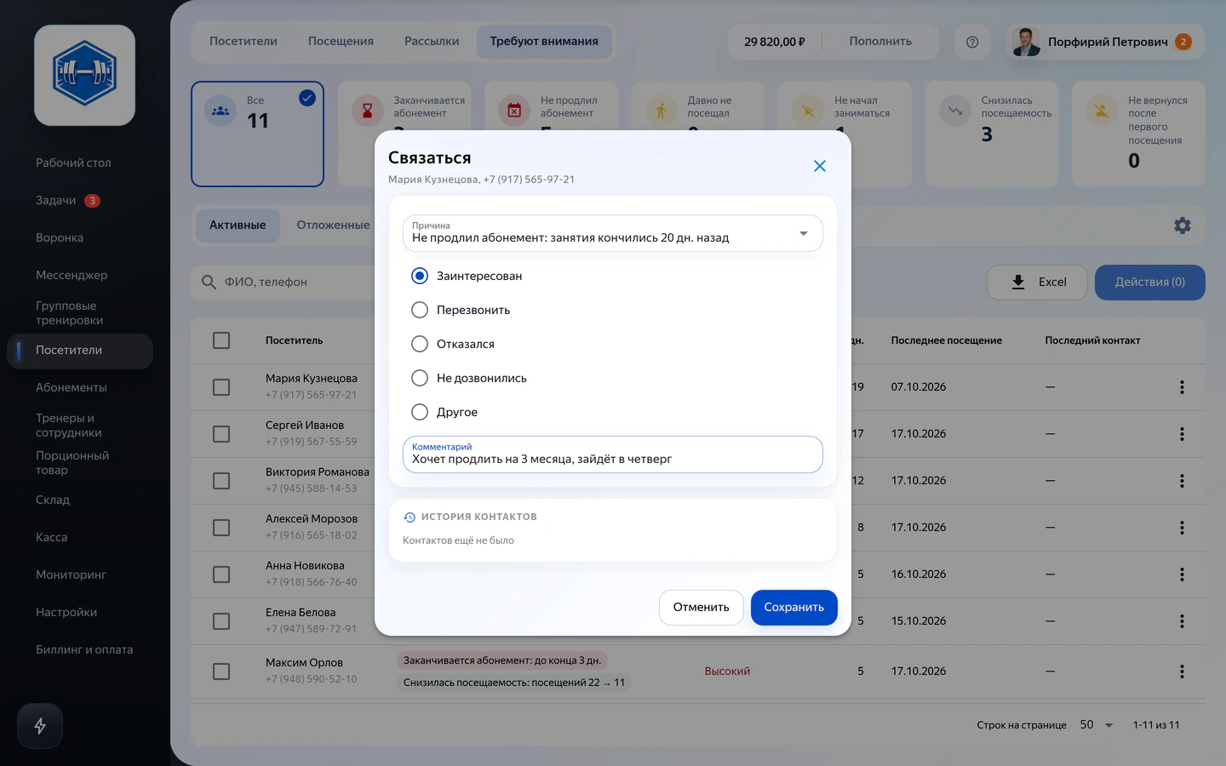Open Мессенджер in the sidebar

click(72, 276)
